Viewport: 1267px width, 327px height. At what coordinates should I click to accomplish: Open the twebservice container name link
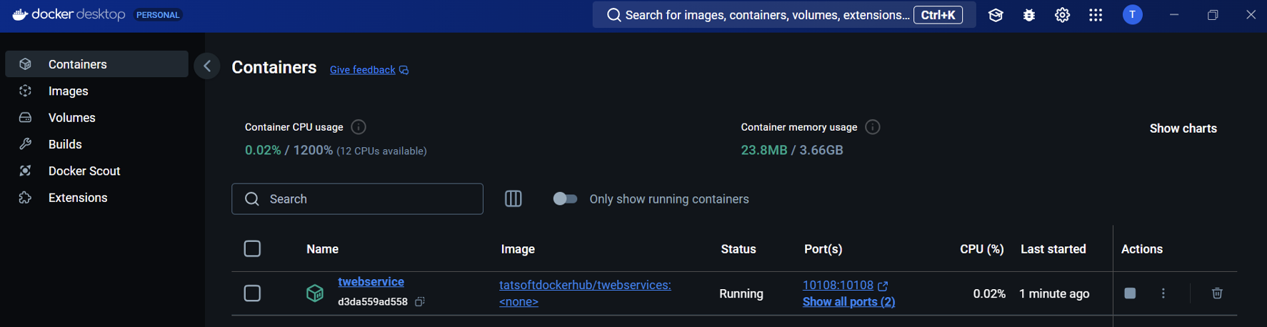click(371, 282)
